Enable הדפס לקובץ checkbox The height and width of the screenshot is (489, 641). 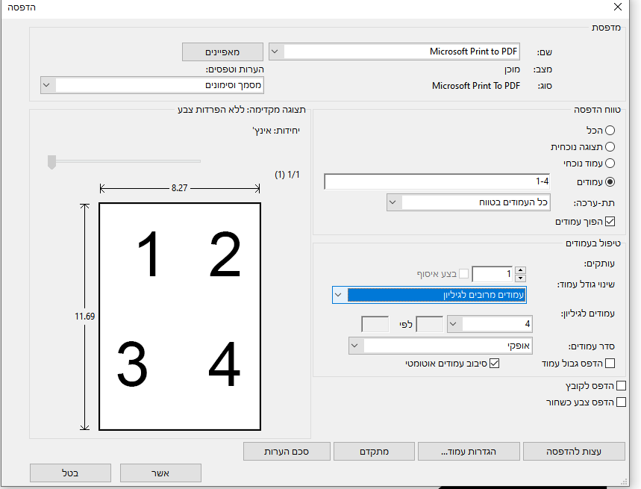(x=621, y=385)
